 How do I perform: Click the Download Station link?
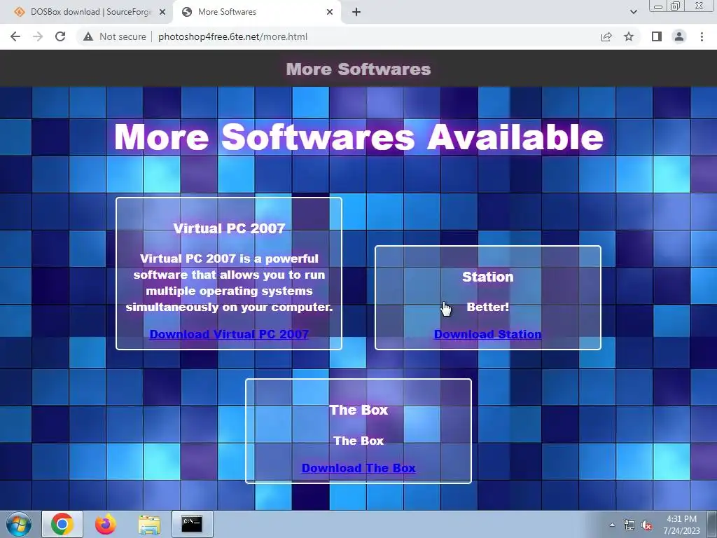487,334
